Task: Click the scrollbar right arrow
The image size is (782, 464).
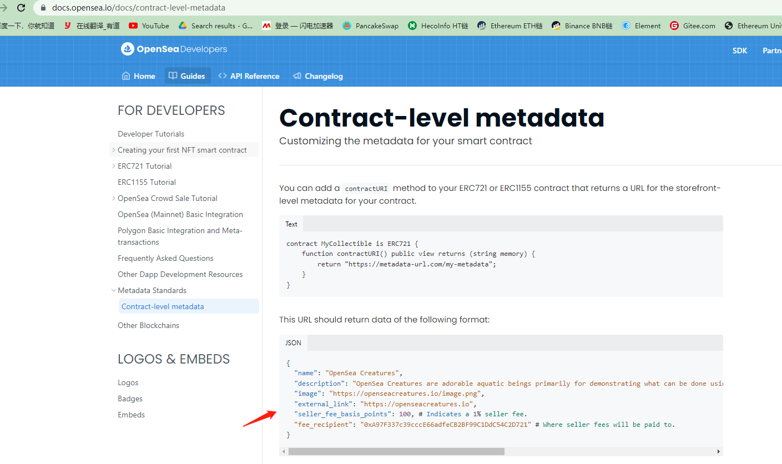Action: (718, 451)
